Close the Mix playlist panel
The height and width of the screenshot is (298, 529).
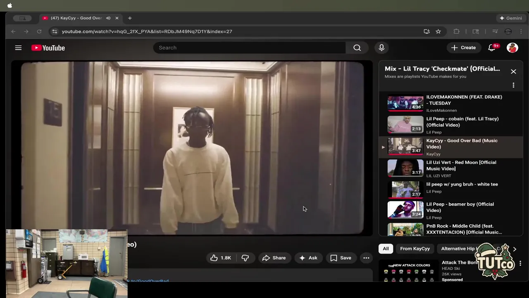coord(513,72)
